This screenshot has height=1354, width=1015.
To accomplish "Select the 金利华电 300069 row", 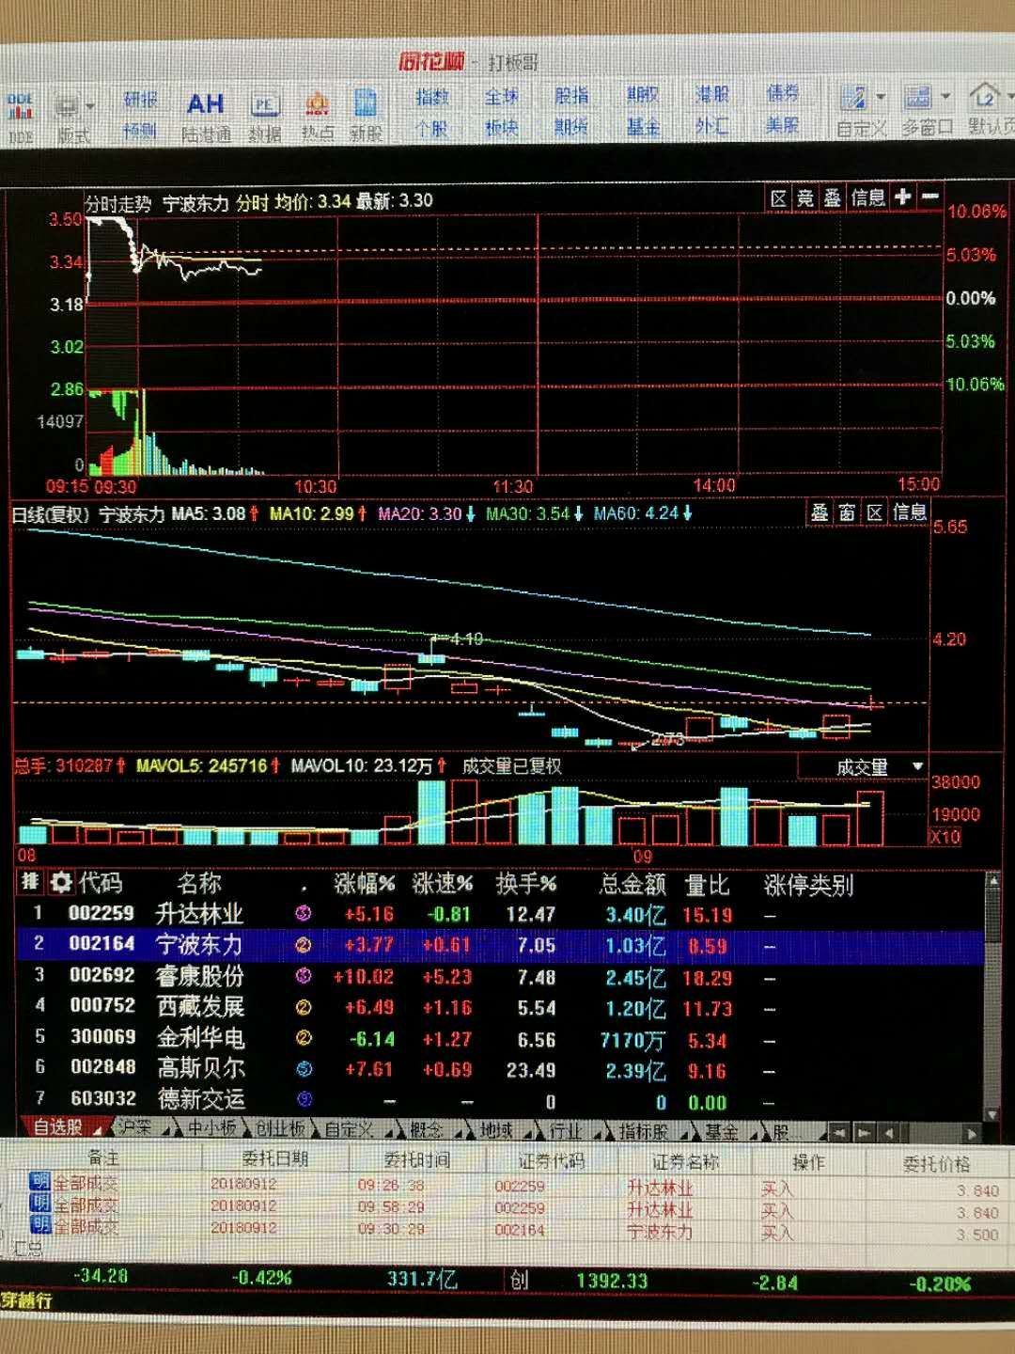I will (500, 1039).
